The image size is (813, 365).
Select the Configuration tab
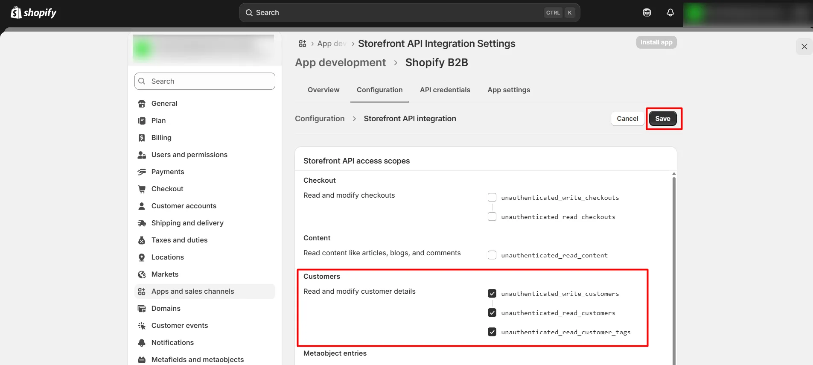[380, 90]
